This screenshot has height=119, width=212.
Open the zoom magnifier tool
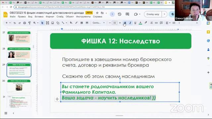34,23
